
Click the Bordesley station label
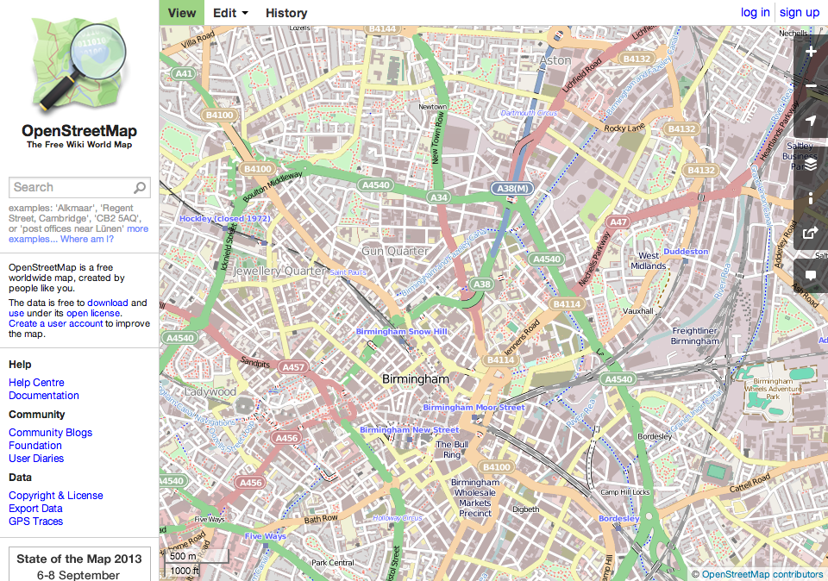coord(619,519)
